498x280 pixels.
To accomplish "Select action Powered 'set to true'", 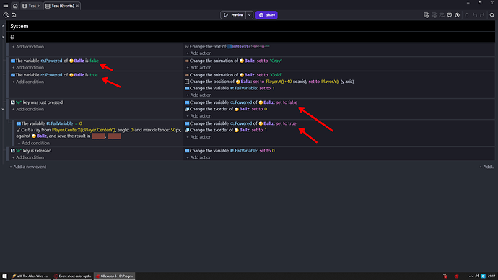I will tap(240, 123).
